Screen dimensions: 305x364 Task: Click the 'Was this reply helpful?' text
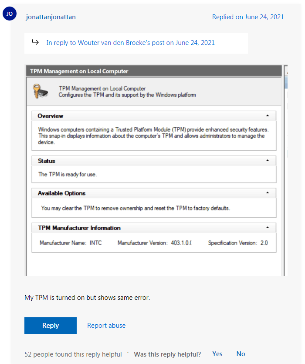tap(167, 354)
